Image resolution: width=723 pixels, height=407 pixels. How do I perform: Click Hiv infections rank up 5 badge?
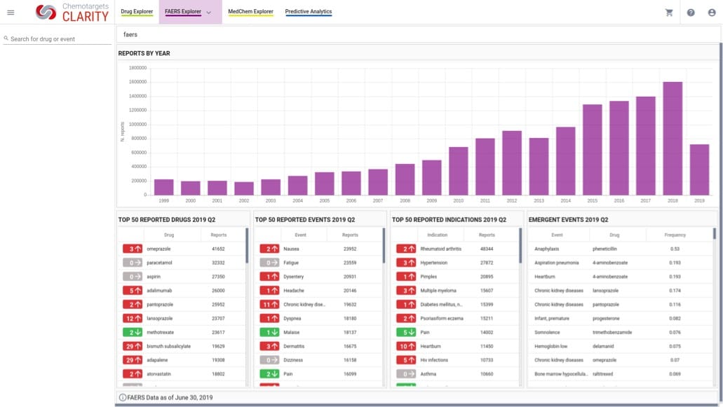(x=406, y=360)
